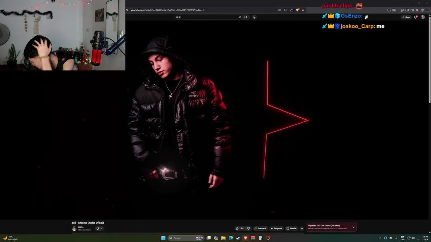
Task: Open the Brave Shields lion icon
Action: tap(298, 10)
